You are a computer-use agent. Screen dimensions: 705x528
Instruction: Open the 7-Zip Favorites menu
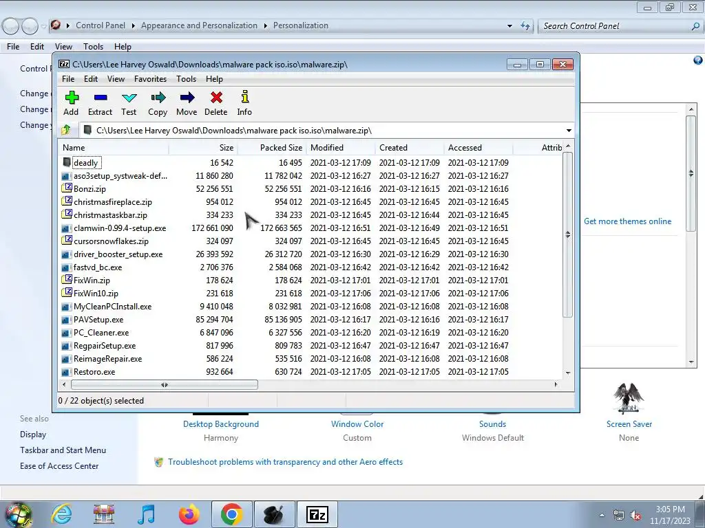pyautogui.click(x=150, y=79)
